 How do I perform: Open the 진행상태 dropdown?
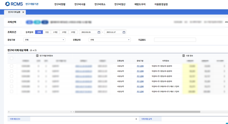pyautogui.click(x=110, y=40)
